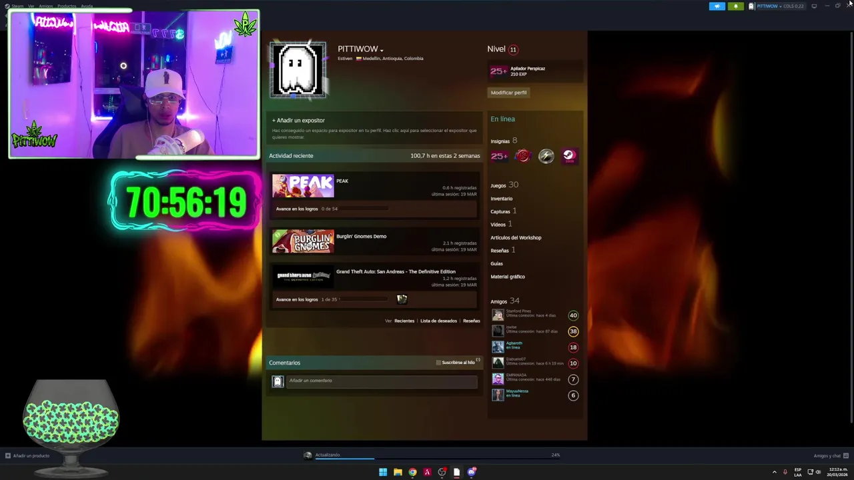This screenshot has width=854, height=480.
Task: Open the Burglin' Gnomes Demo title link
Action: (361, 237)
